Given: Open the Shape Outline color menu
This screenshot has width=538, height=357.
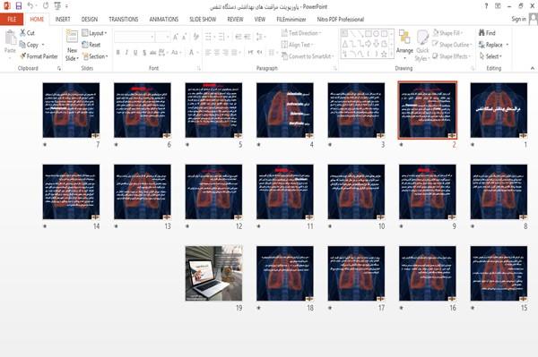Looking at the screenshot, I should pos(452,45).
